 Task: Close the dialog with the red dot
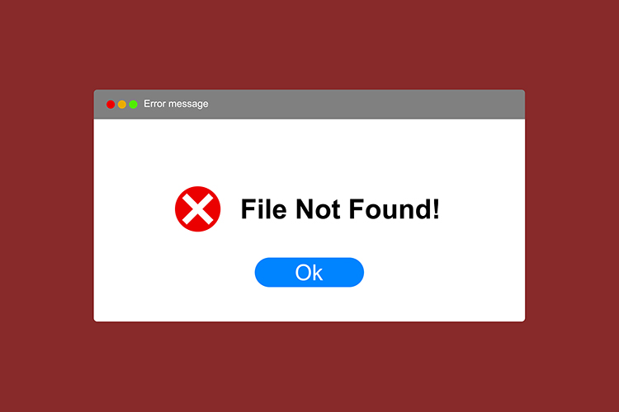pyautogui.click(x=111, y=104)
